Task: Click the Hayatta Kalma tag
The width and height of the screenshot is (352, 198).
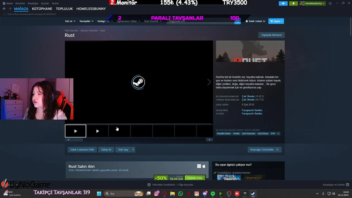Action: [224, 133]
